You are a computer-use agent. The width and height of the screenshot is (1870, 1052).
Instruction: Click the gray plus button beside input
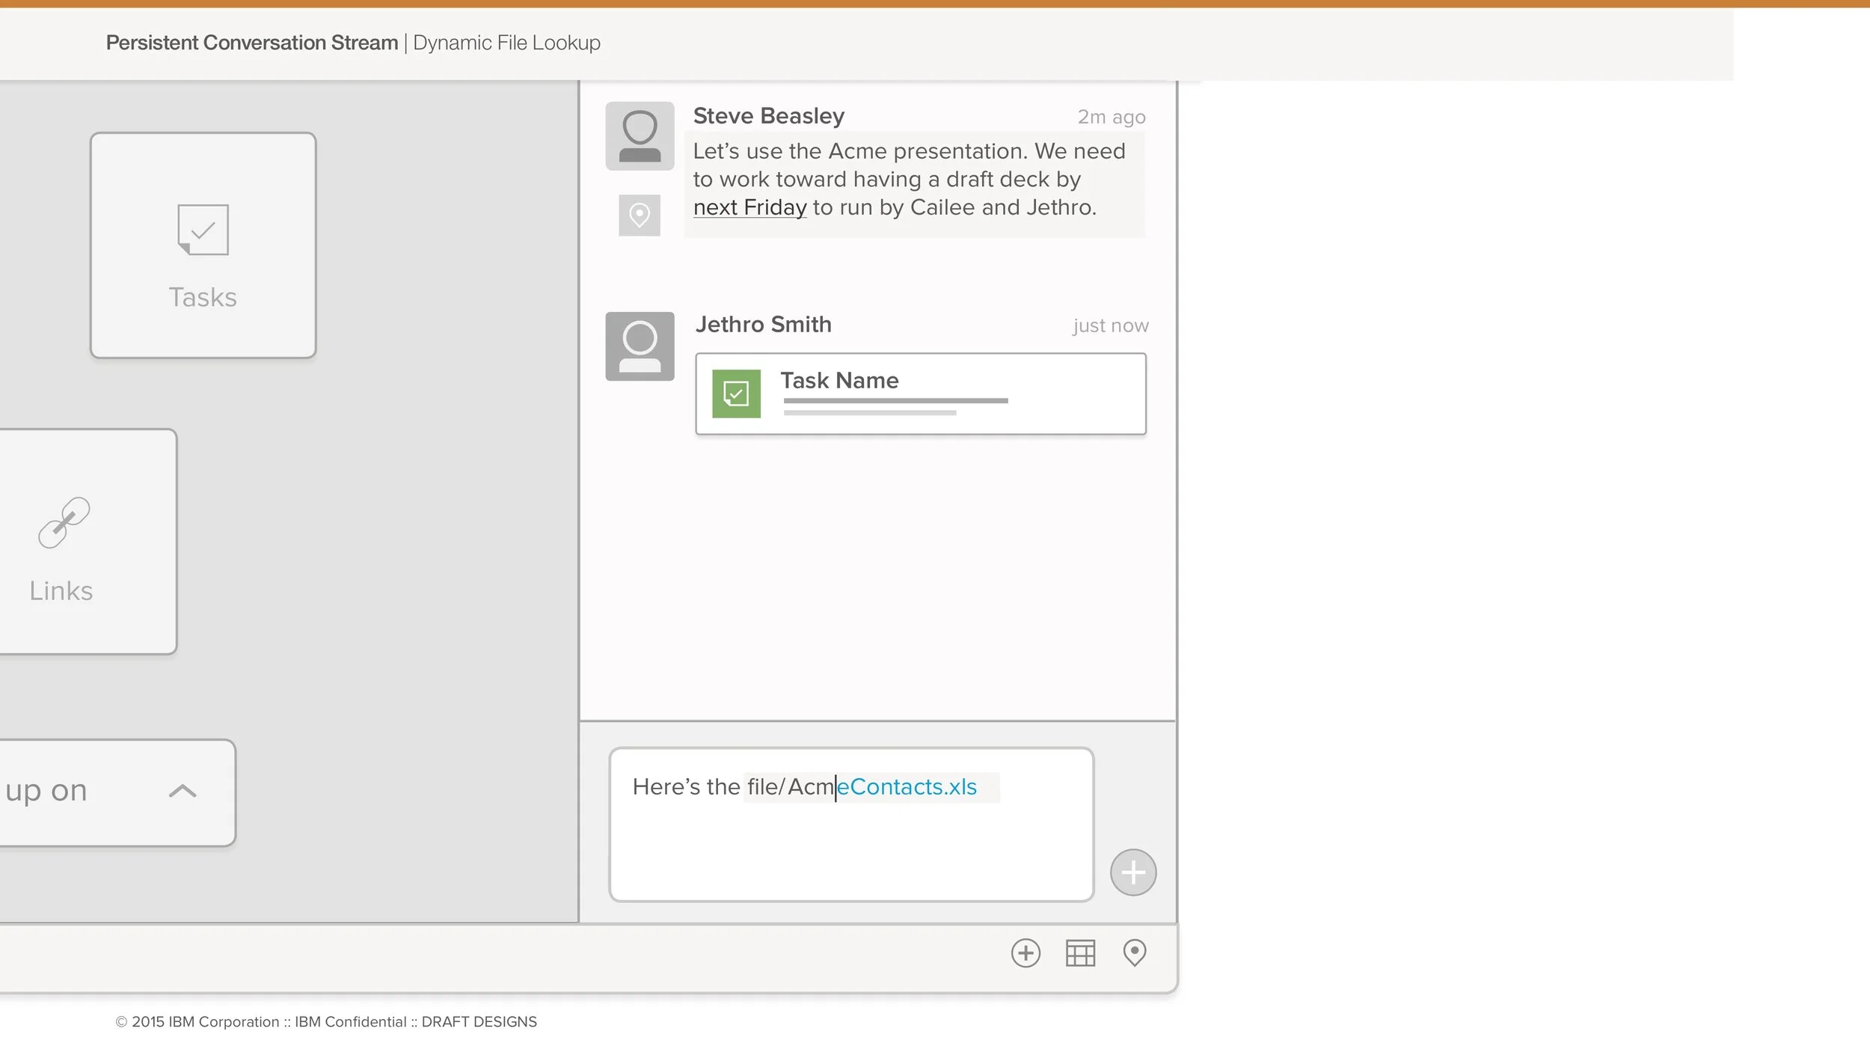[x=1132, y=872]
